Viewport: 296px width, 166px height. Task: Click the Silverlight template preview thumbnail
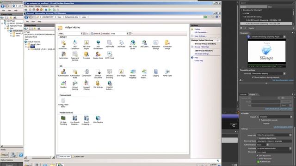pyautogui.click(x=266, y=53)
